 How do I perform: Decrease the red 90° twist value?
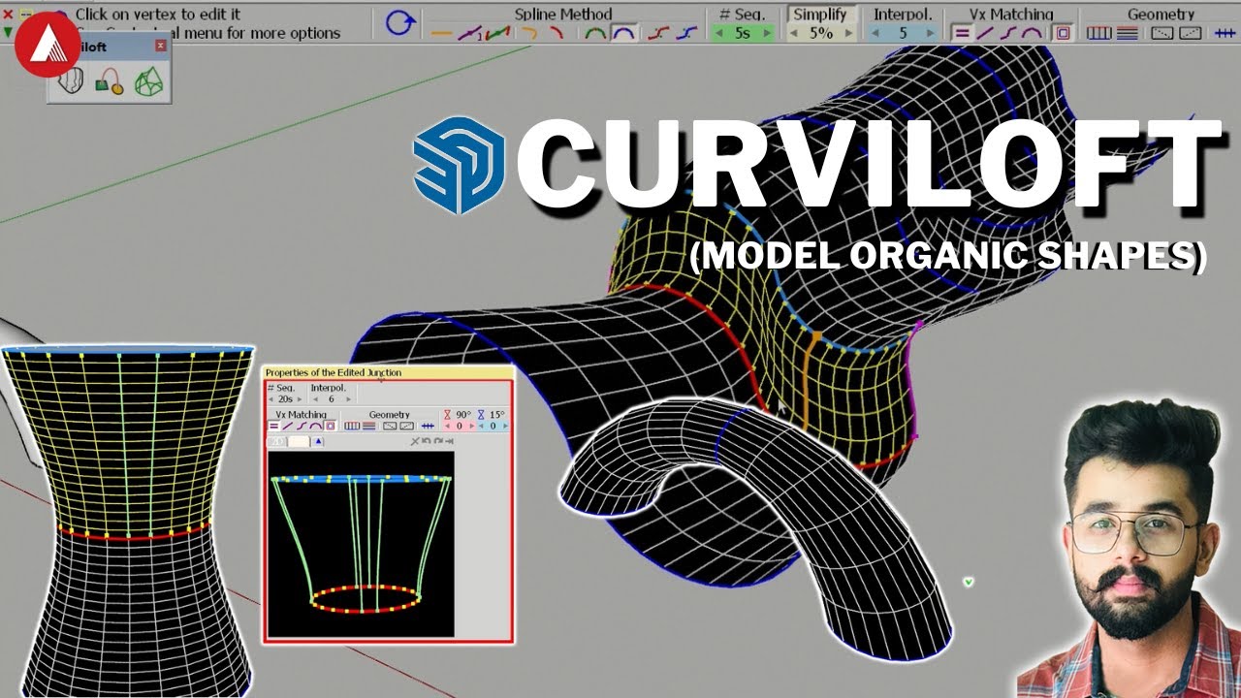point(447,427)
